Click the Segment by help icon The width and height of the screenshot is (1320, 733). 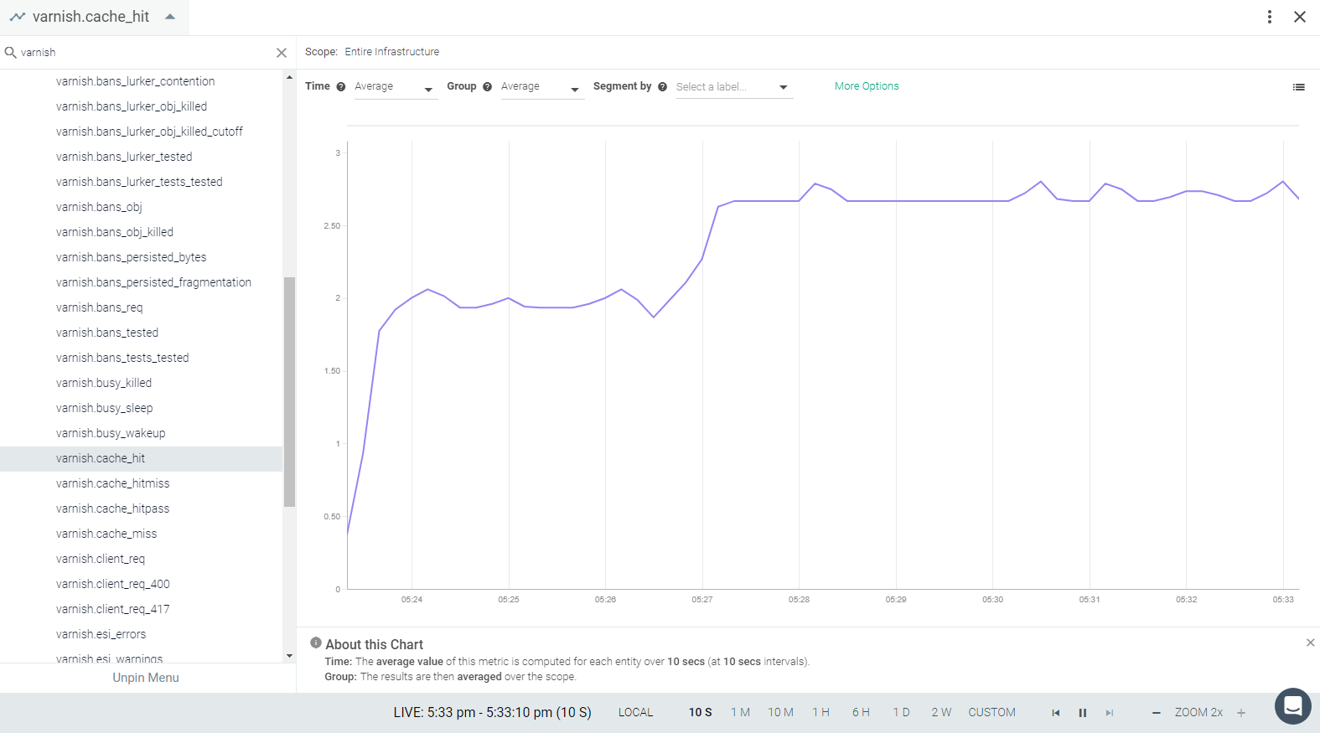pyautogui.click(x=662, y=87)
